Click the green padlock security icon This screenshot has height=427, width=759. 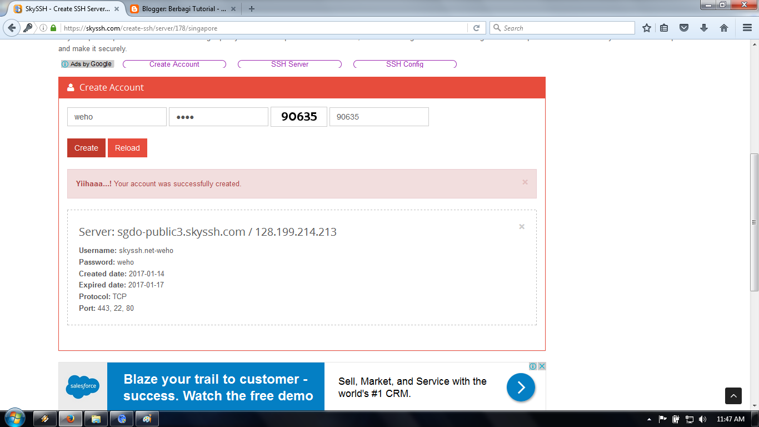point(54,27)
